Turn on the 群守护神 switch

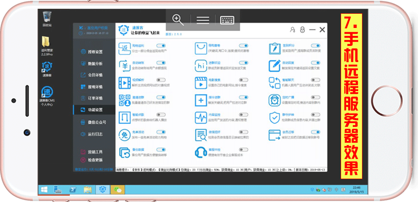tap(316, 114)
